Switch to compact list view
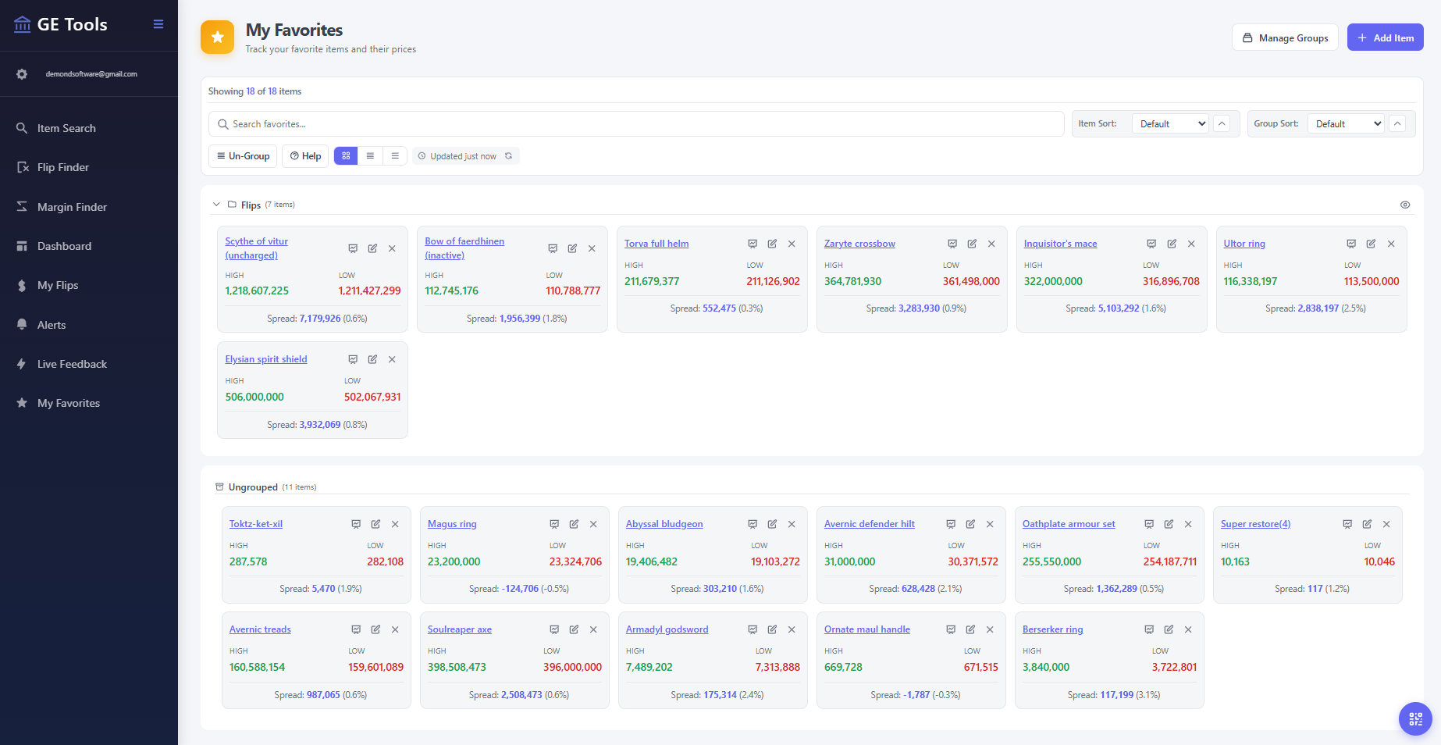 [x=370, y=156]
